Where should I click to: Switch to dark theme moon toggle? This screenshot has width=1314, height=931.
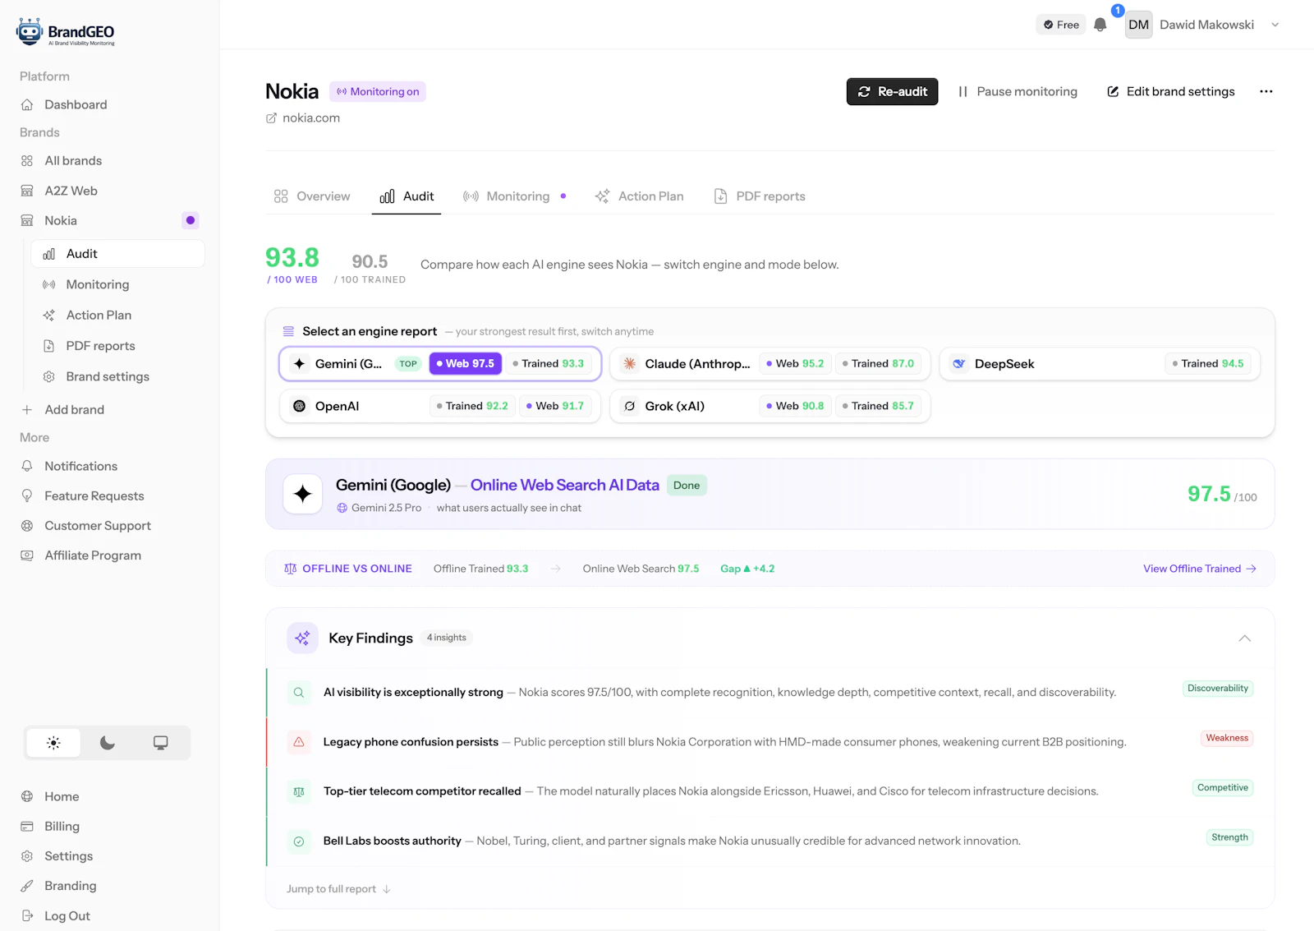pyautogui.click(x=108, y=743)
